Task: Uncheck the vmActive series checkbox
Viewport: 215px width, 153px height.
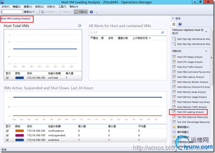Action: 7,140
